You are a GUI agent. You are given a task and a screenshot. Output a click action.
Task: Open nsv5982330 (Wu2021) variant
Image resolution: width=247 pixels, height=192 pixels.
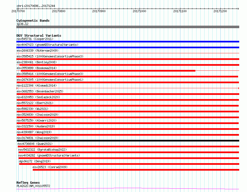[x=32, y=109]
